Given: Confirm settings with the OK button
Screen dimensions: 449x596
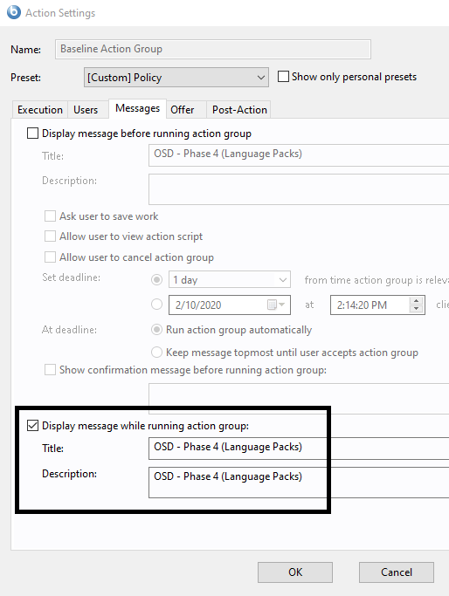Looking at the screenshot, I should pos(295,572).
